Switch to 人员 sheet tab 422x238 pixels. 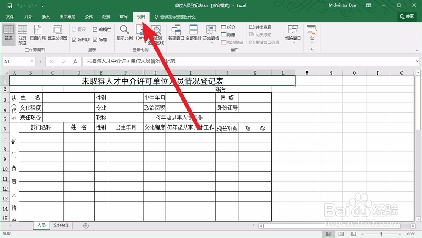point(41,225)
